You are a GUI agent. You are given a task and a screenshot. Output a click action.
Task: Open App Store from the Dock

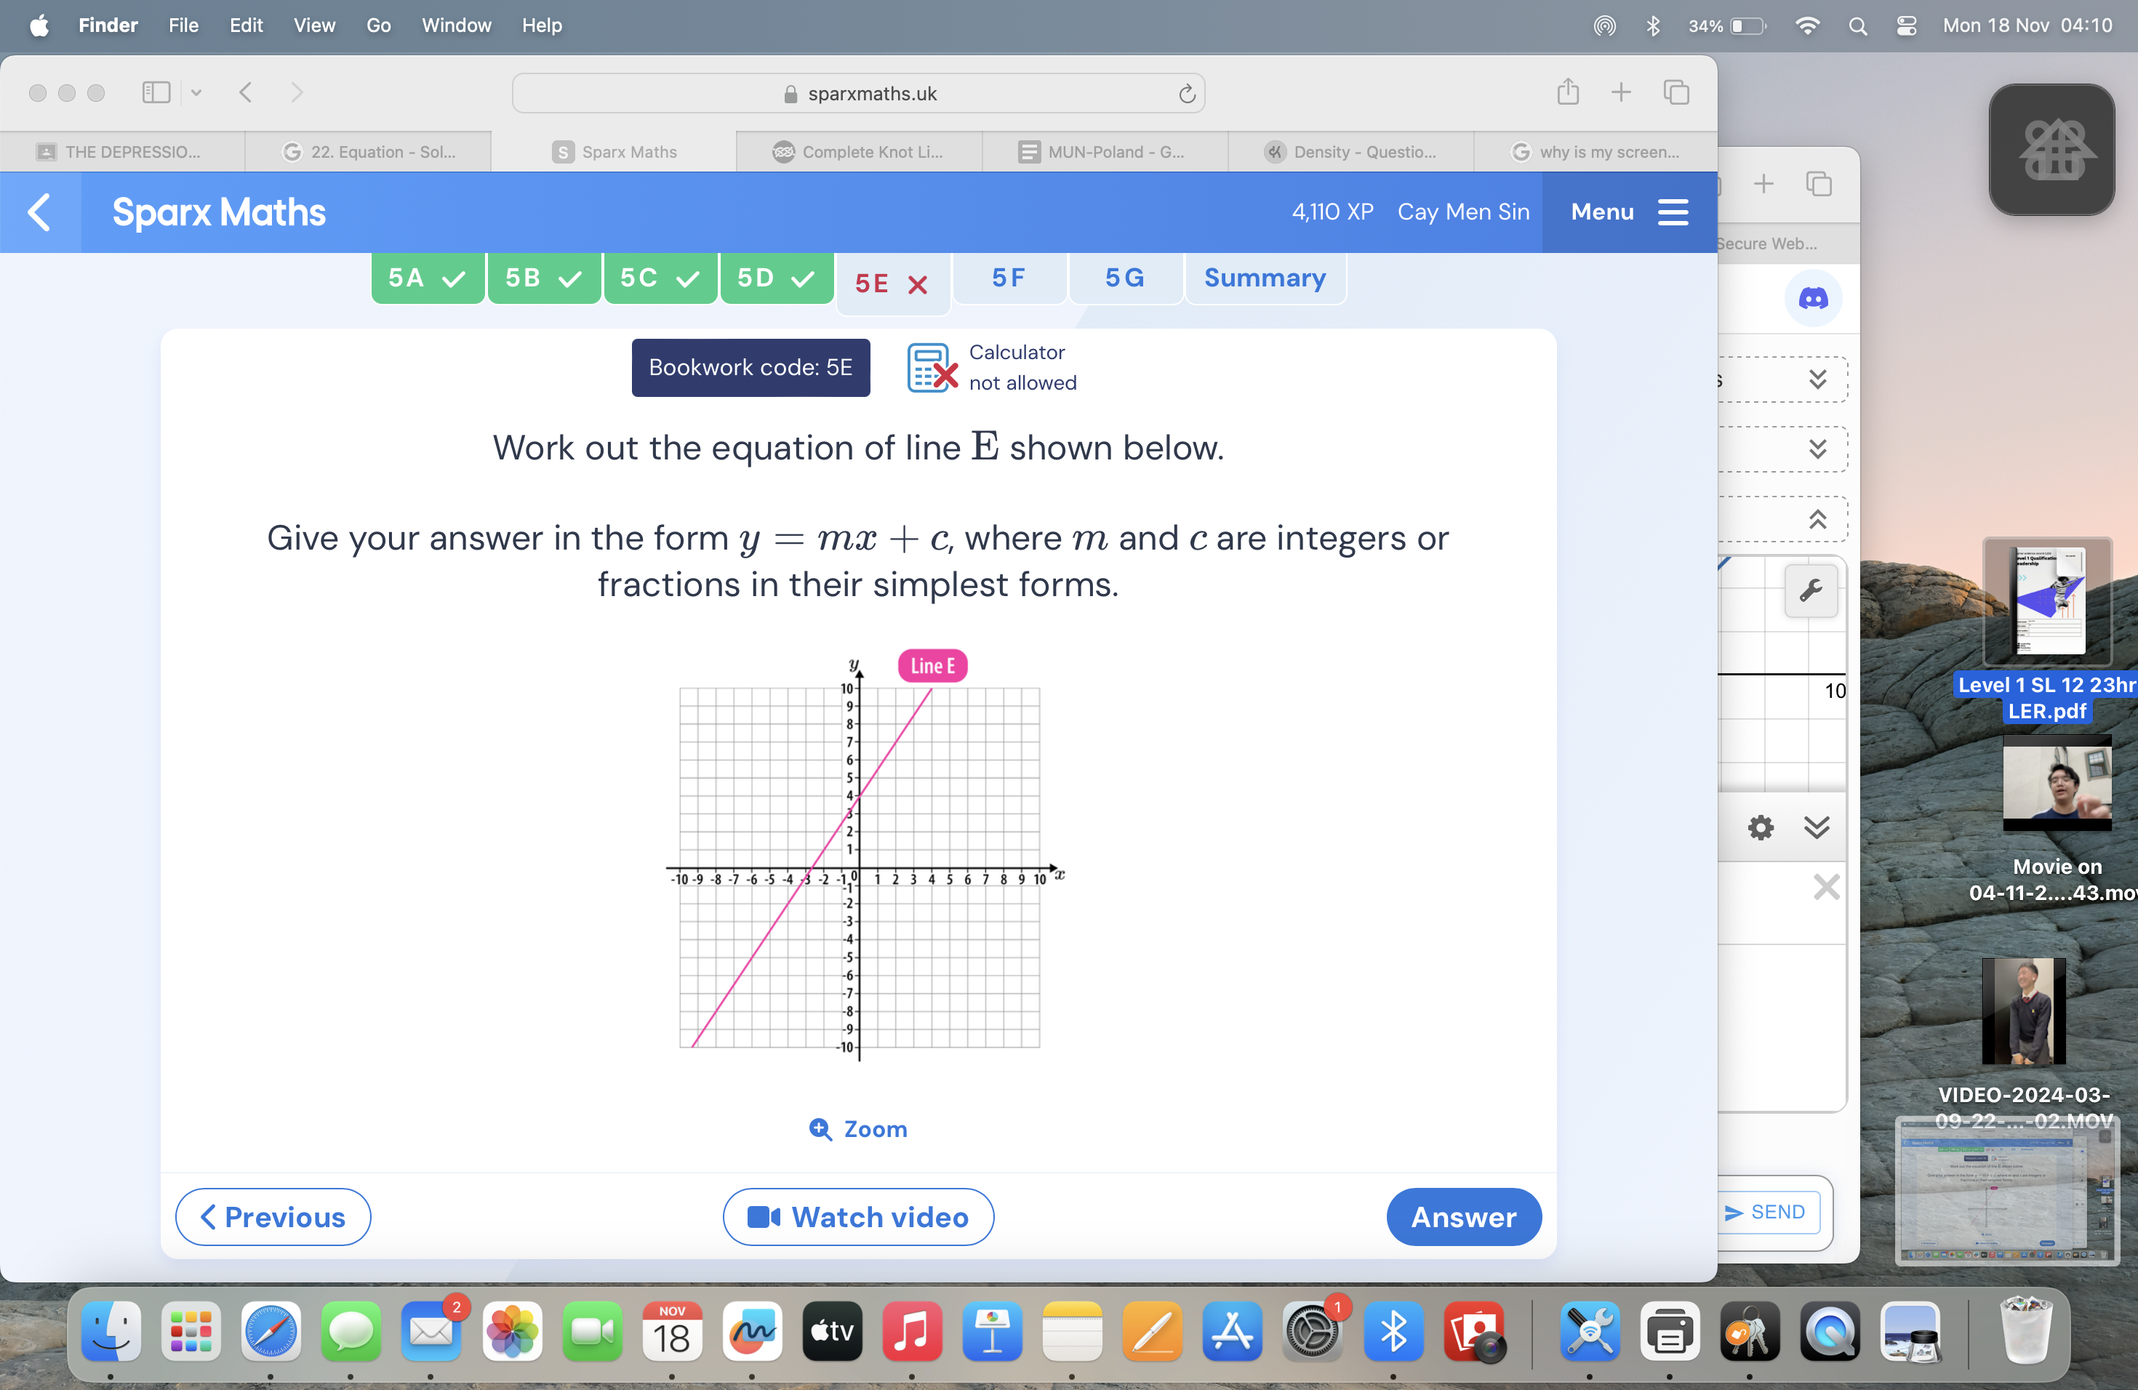point(1233,1330)
